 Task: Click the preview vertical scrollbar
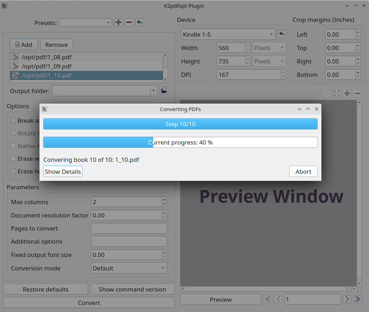click(359, 193)
